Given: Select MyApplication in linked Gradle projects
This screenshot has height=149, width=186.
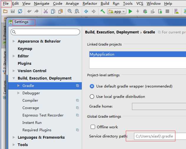Looking at the screenshot, I should click(138, 54).
